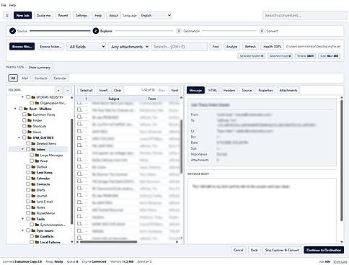Filter by the Mail tab
The image size is (349, 265).
pyautogui.click(x=25, y=78)
